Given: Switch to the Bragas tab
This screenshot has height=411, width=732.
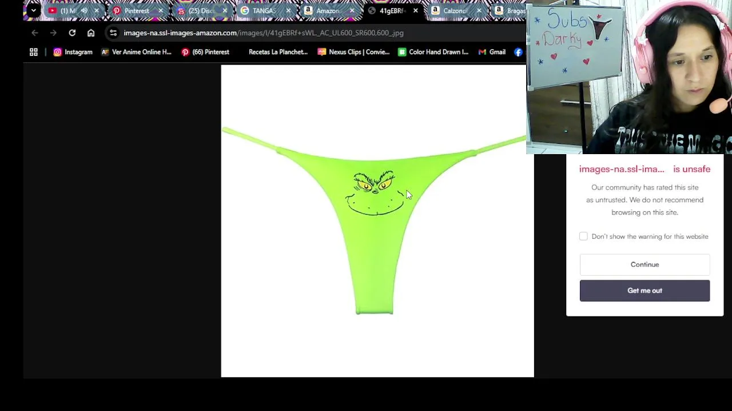Looking at the screenshot, I should pos(510,10).
